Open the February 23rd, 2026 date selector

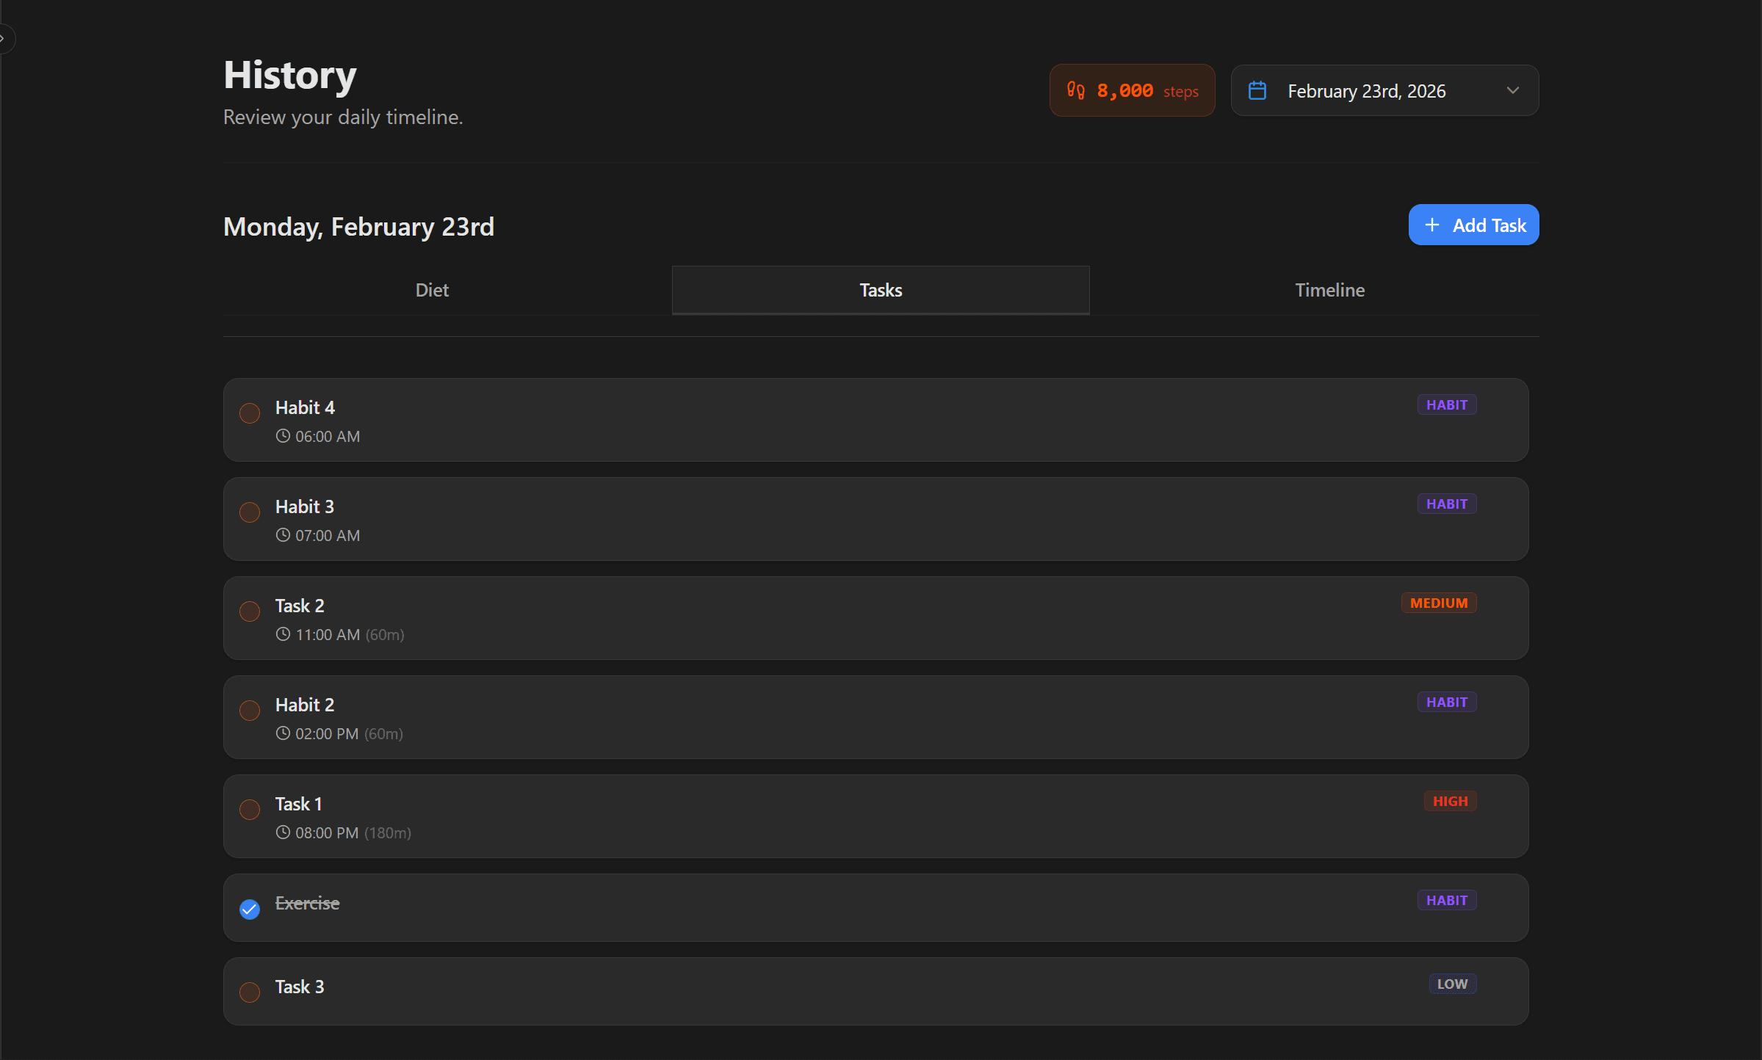1384,90
